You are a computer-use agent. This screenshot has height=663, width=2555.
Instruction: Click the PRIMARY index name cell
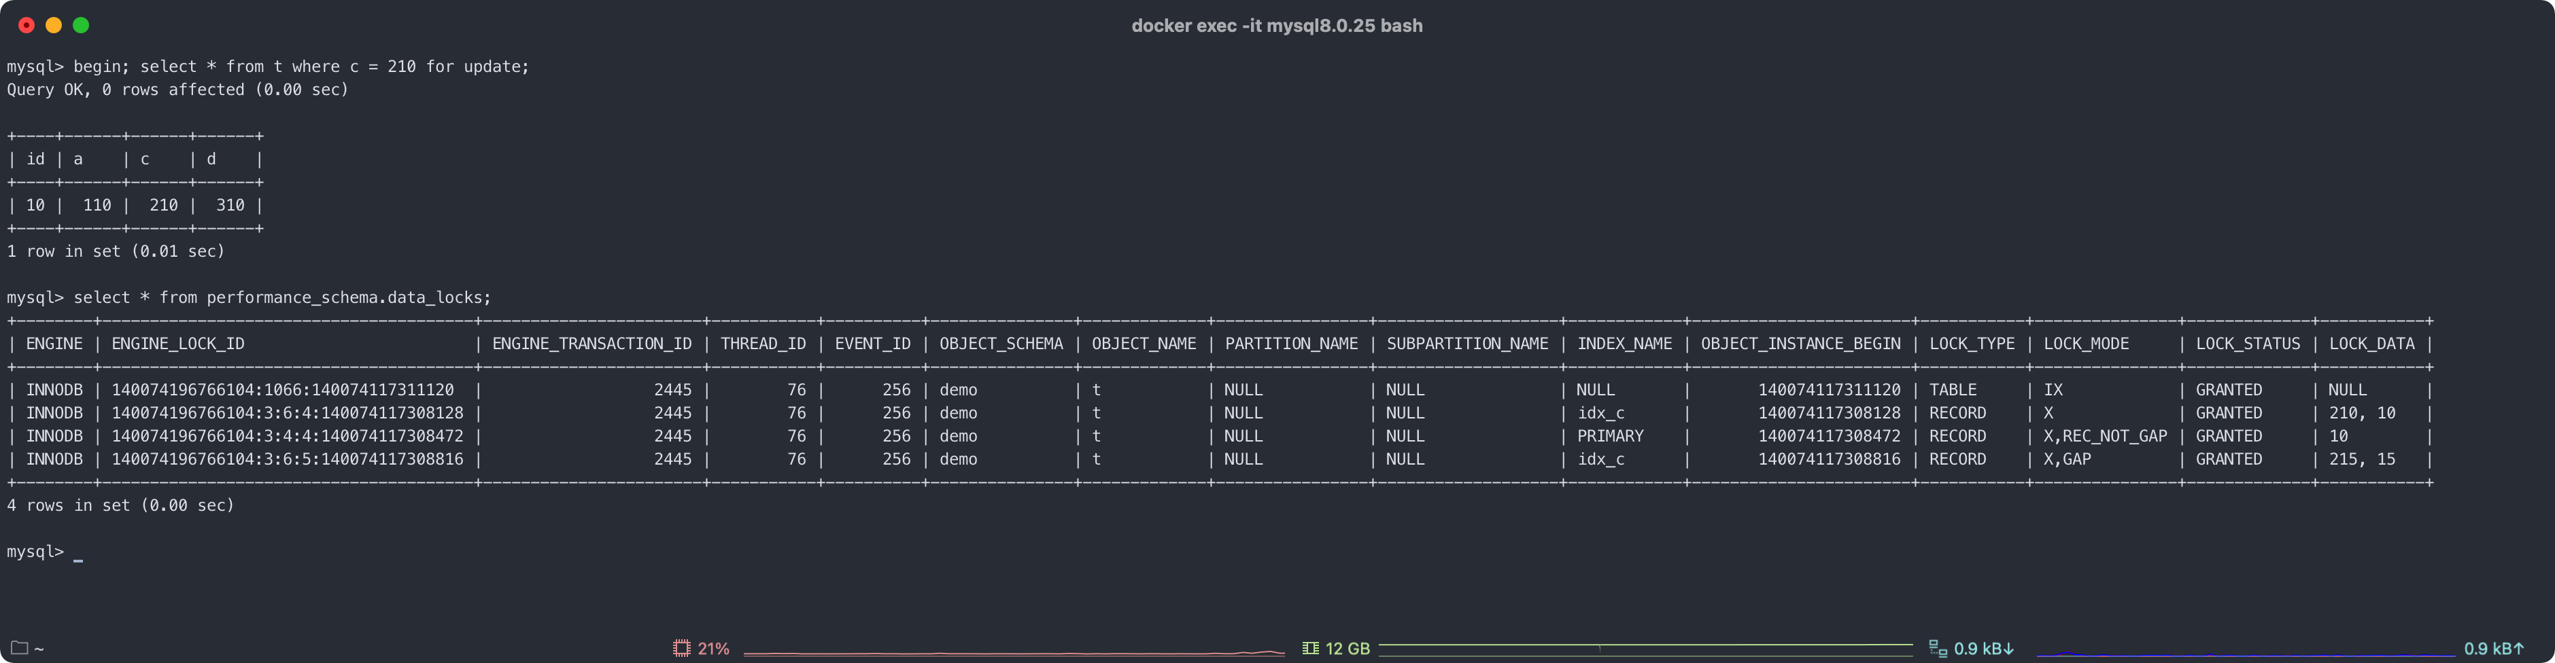[x=1610, y=436]
